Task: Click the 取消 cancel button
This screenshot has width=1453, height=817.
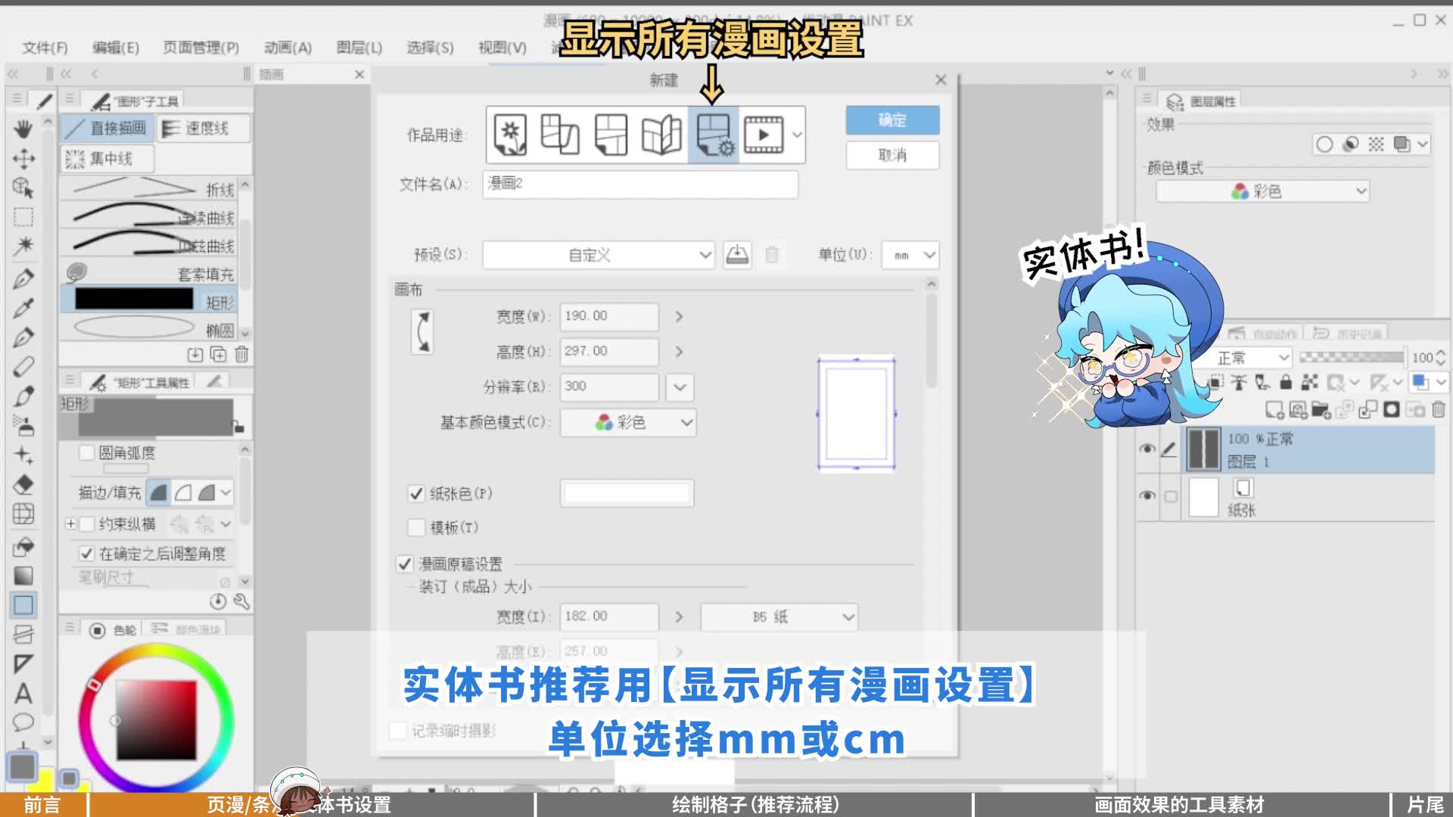Action: coord(892,155)
